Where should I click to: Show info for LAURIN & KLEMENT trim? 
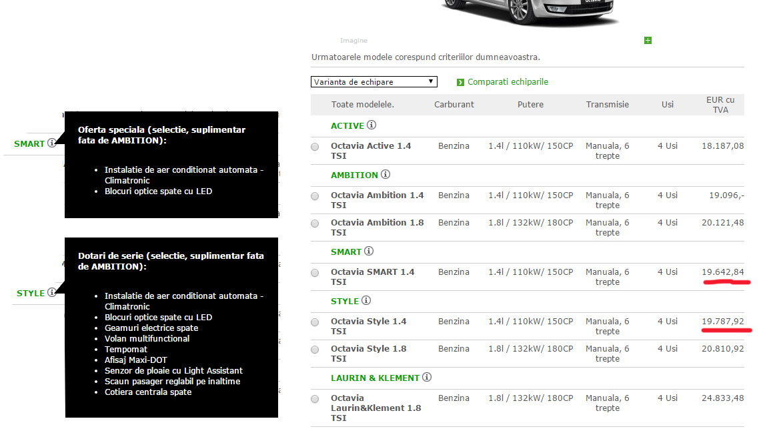coord(427,378)
